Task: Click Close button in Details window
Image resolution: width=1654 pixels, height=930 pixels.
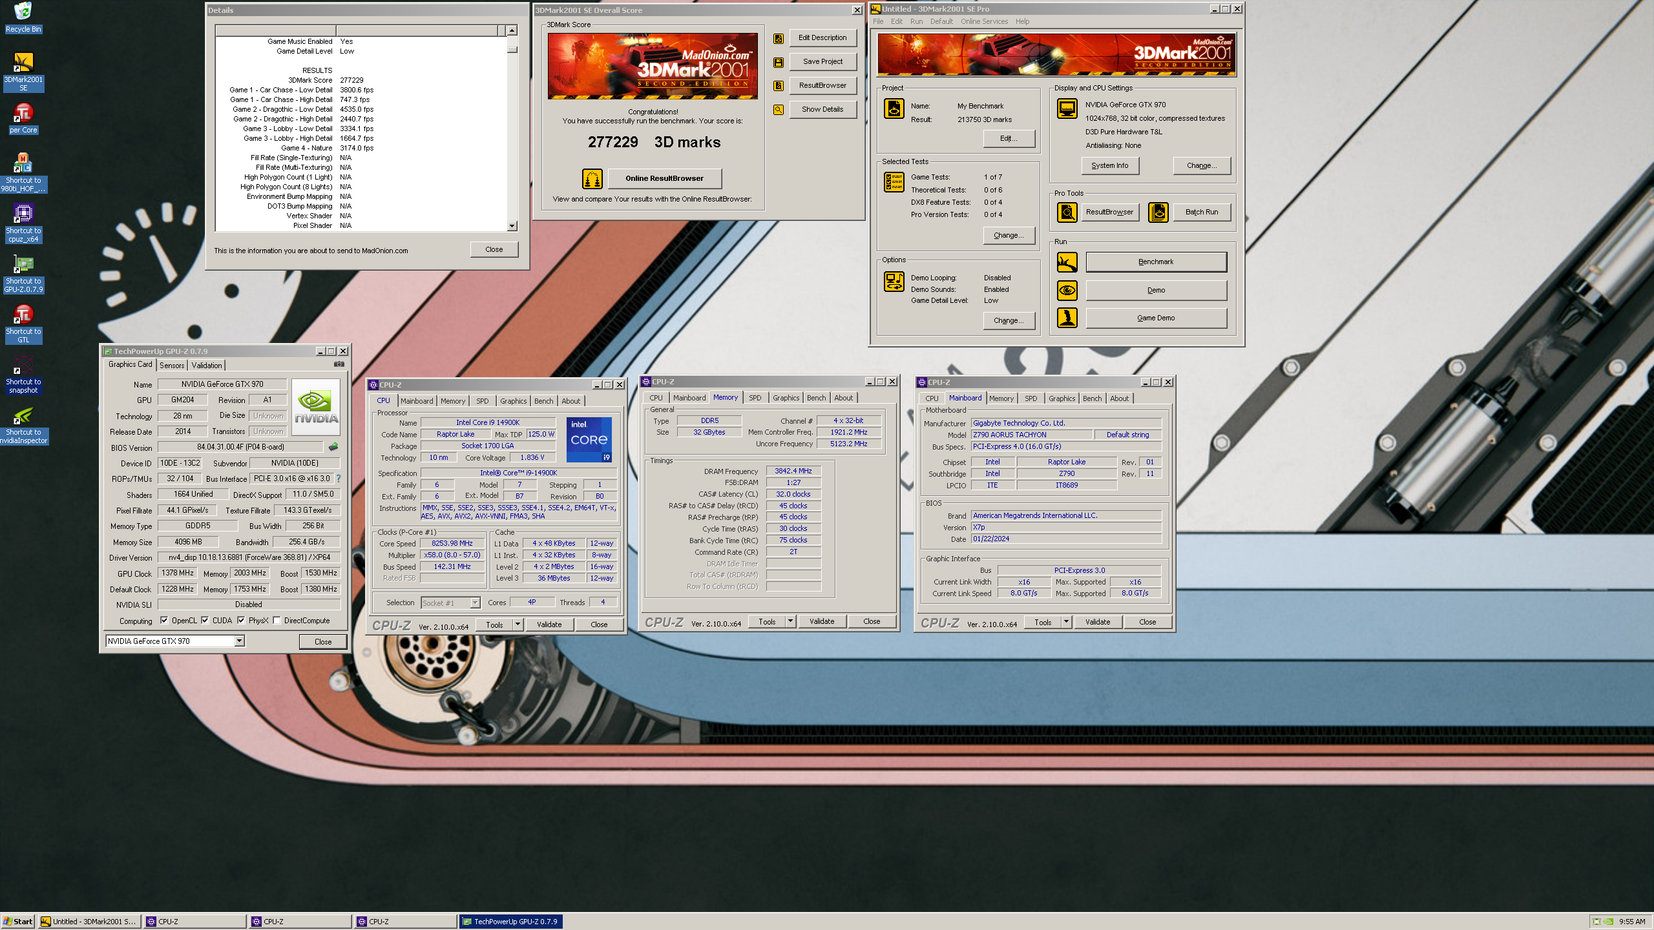Action: (x=494, y=249)
